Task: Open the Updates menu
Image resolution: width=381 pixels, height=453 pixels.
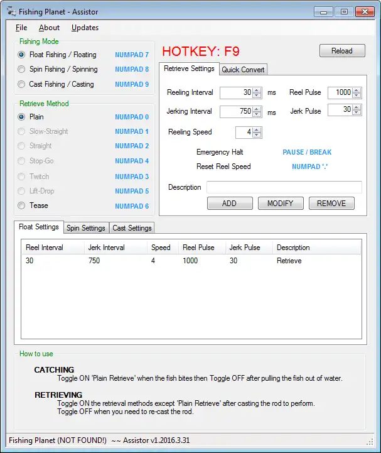Action: pos(85,28)
